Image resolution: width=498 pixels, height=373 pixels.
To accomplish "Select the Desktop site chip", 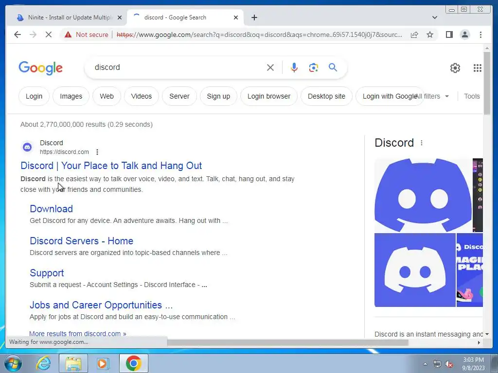I will 326,96.
